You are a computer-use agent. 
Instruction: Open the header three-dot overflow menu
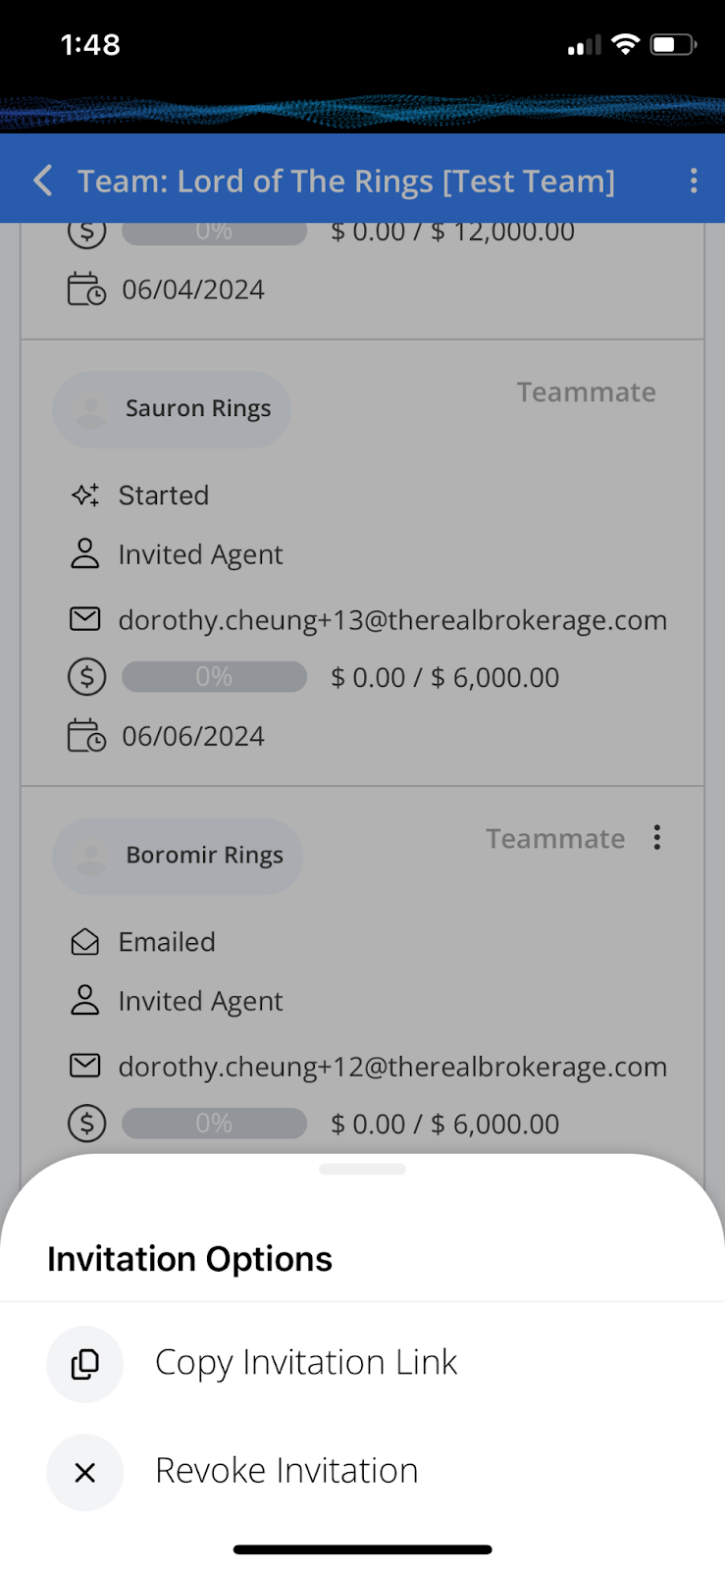pos(694,181)
